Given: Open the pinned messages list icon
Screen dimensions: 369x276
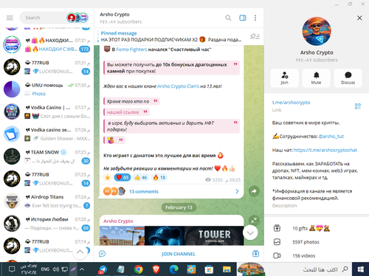Looking at the screenshot, I should [x=255, y=36].
